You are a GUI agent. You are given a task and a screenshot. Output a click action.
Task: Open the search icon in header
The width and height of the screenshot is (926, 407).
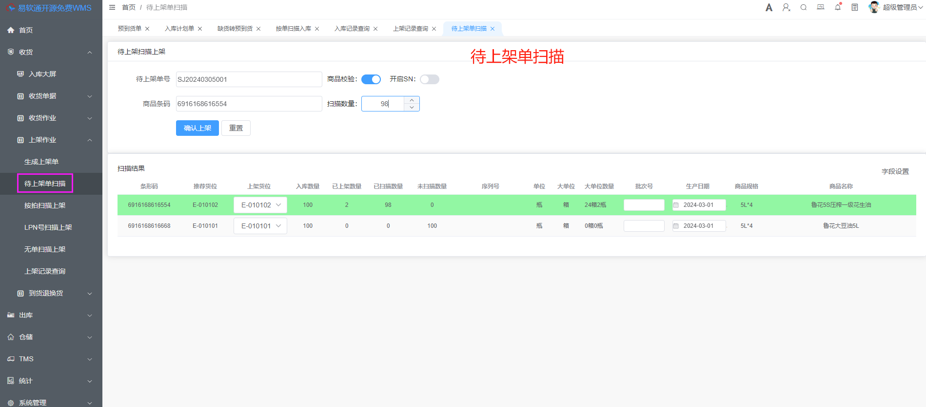[x=804, y=7]
